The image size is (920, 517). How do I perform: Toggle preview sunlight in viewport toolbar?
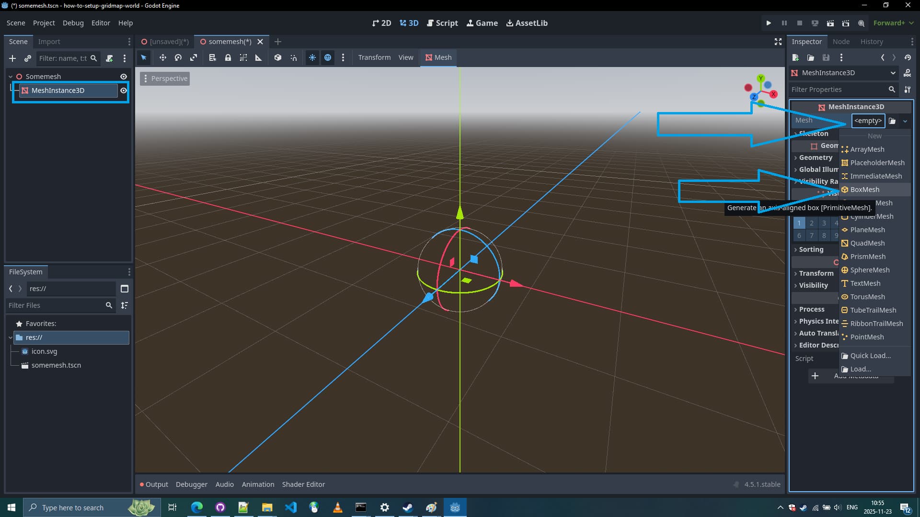pos(312,57)
